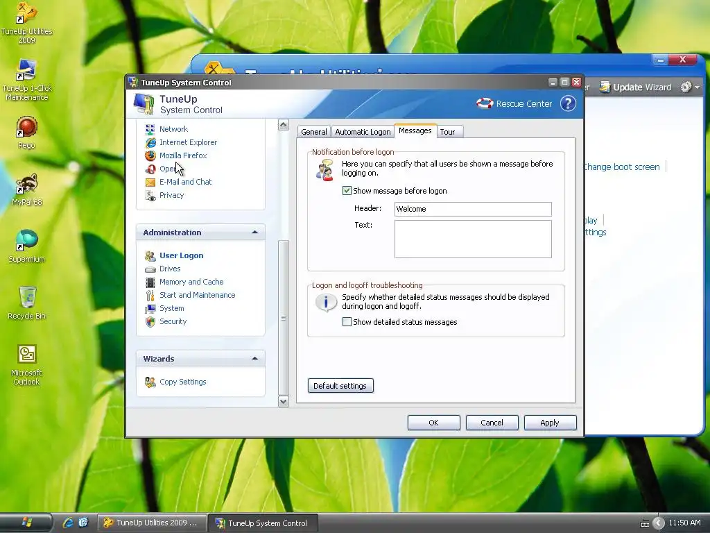Click the sidebar scroll up arrow
This screenshot has width=710, height=533.
tap(284, 125)
